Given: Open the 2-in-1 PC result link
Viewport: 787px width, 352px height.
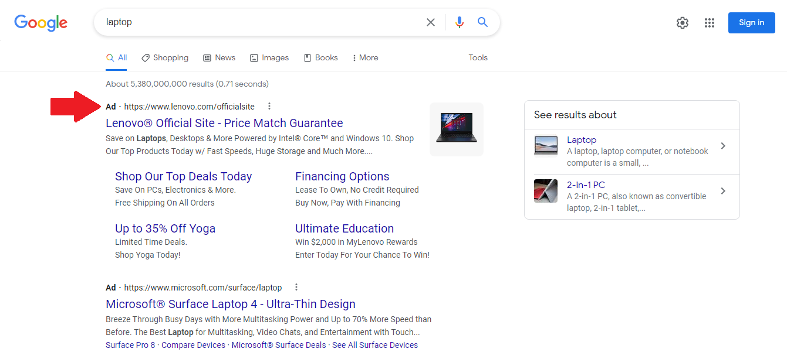Looking at the screenshot, I should point(586,185).
